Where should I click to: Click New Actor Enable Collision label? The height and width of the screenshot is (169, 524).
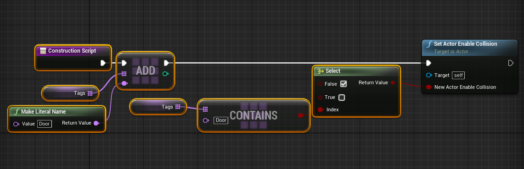[465, 87]
